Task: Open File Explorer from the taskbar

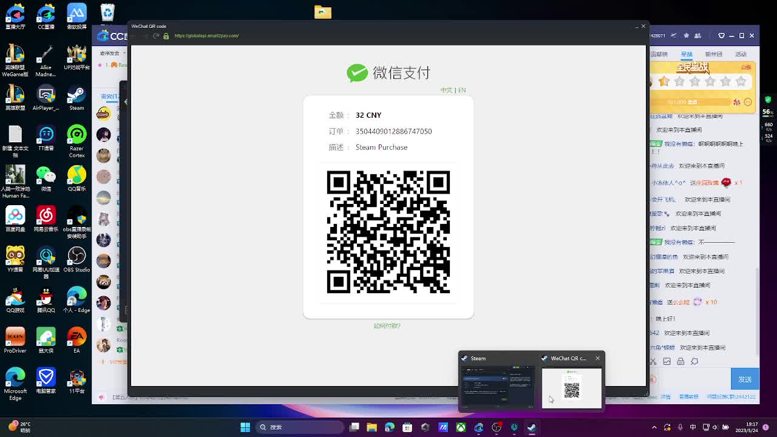Action: (x=372, y=427)
